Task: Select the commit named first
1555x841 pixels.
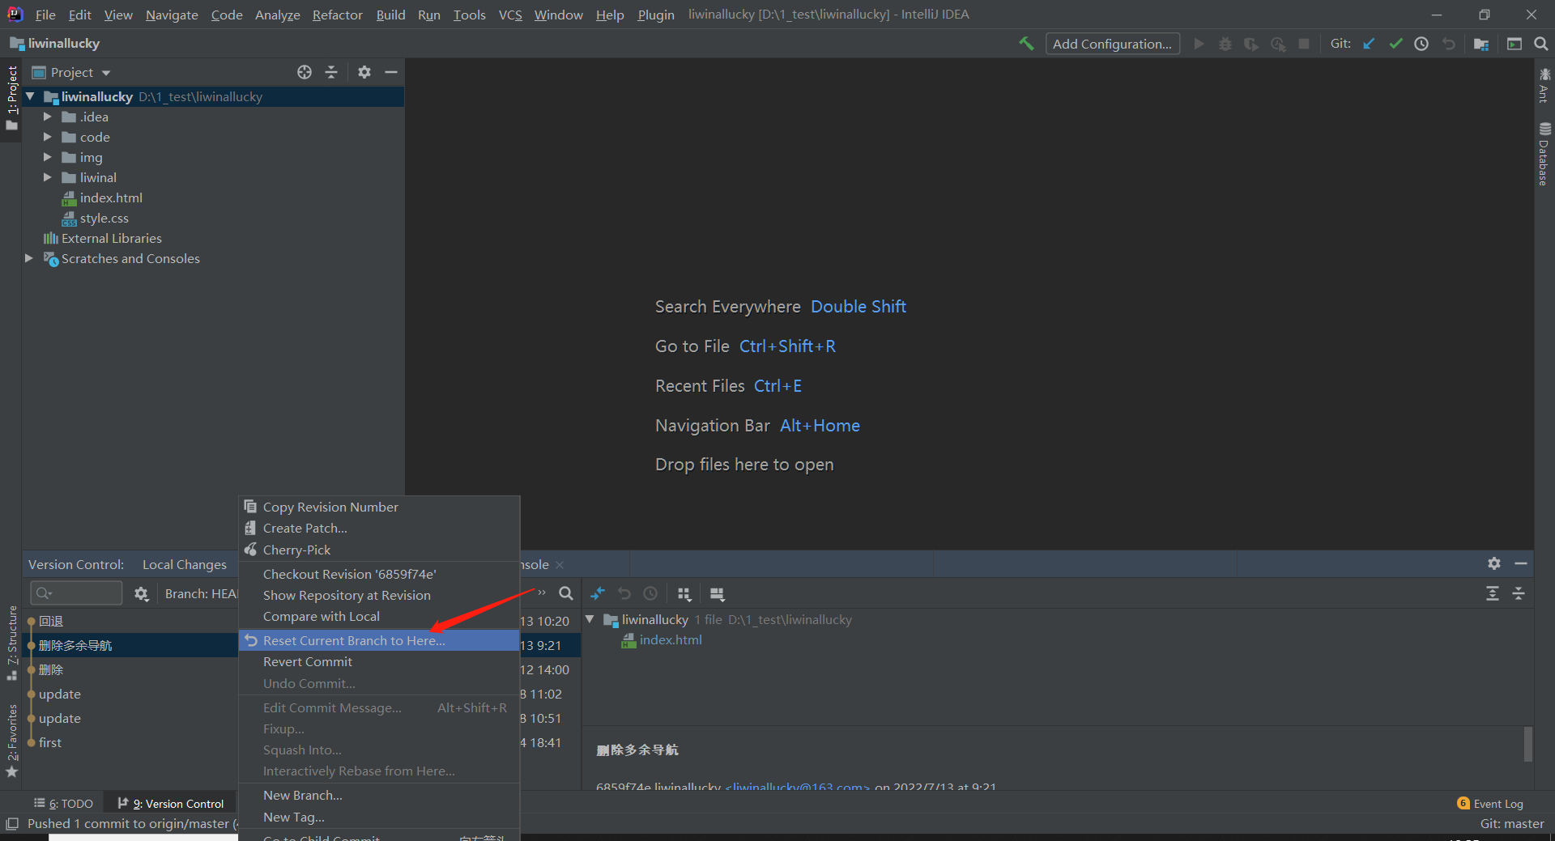Action: click(x=50, y=742)
